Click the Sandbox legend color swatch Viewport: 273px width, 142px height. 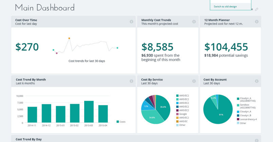pyautogui.click(x=238, y=106)
